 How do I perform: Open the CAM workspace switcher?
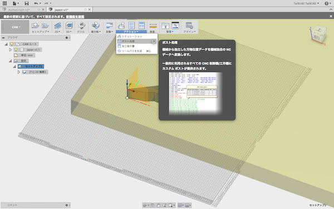(15, 27)
